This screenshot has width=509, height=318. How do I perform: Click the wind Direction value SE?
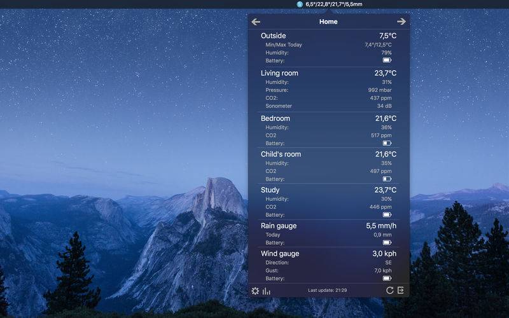tap(388, 263)
